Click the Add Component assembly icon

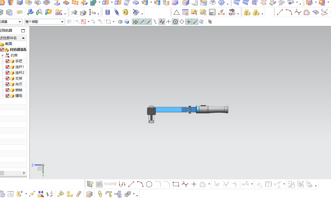click(x=20, y=194)
